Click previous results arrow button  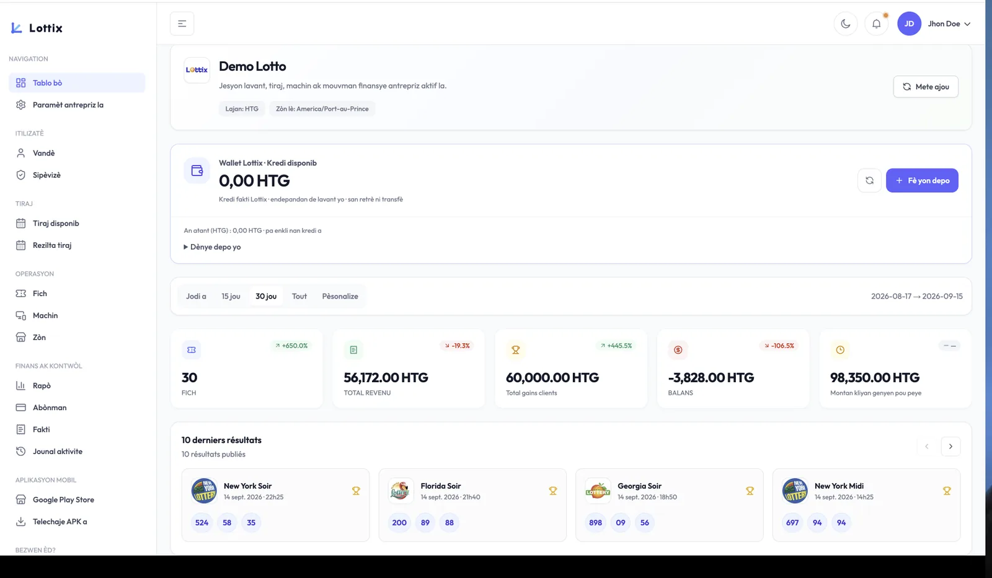(x=927, y=446)
